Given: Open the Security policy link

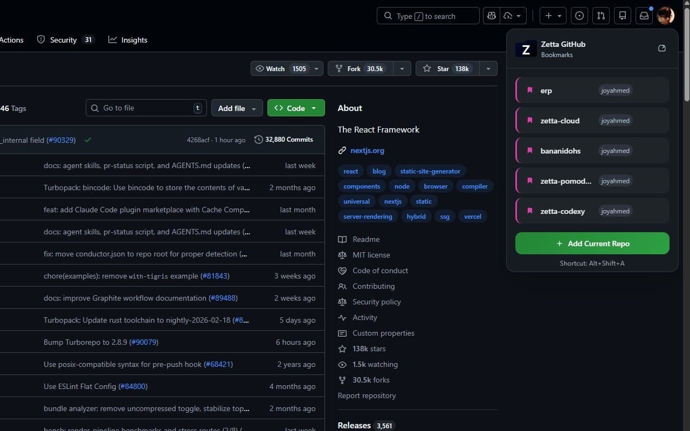Looking at the screenshot, I should (377, 302).
